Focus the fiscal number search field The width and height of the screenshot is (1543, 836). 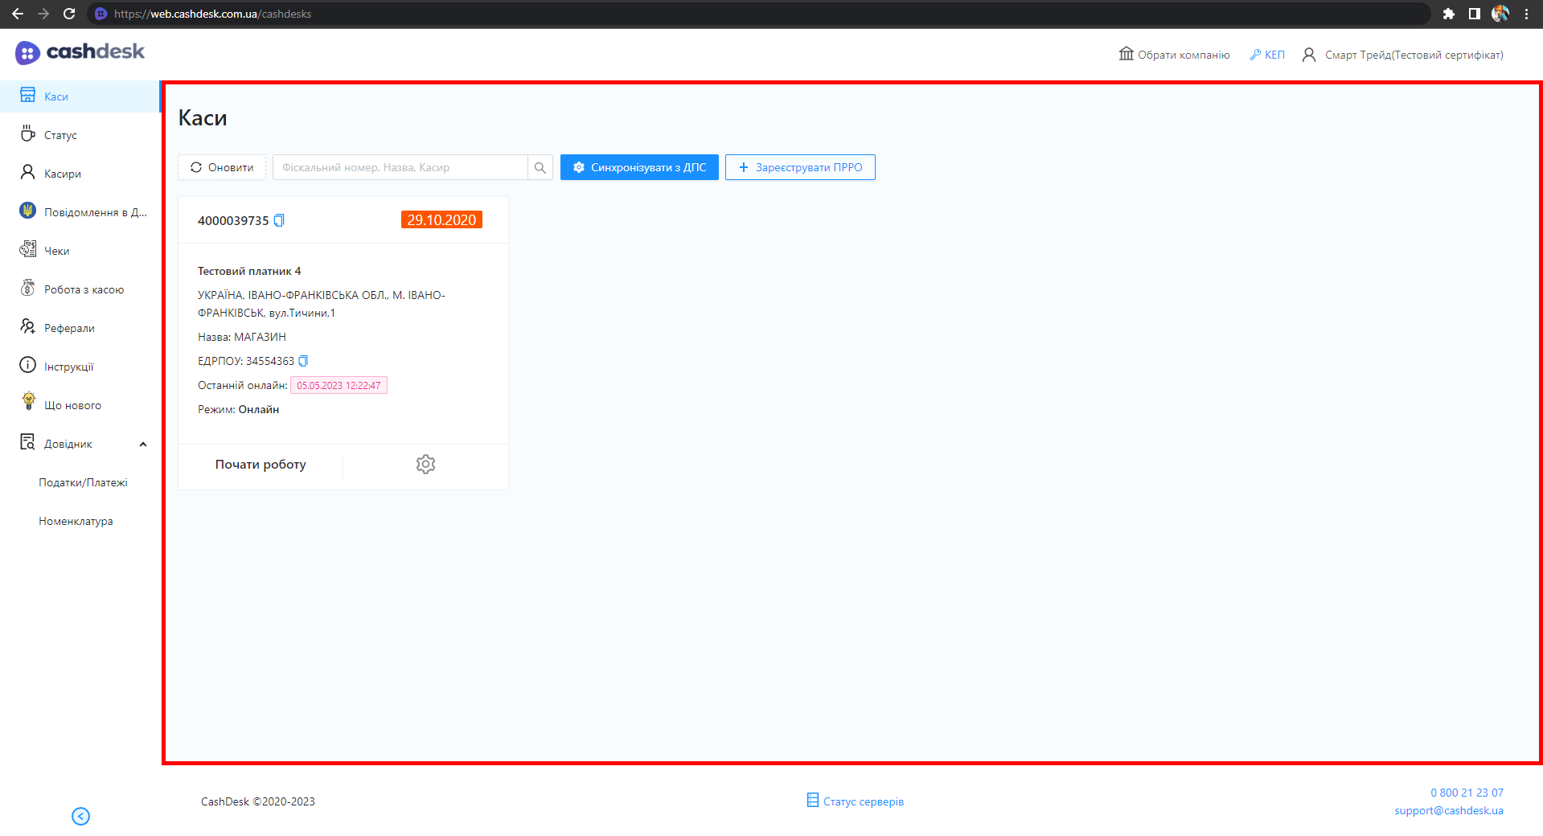coord(400,167)
